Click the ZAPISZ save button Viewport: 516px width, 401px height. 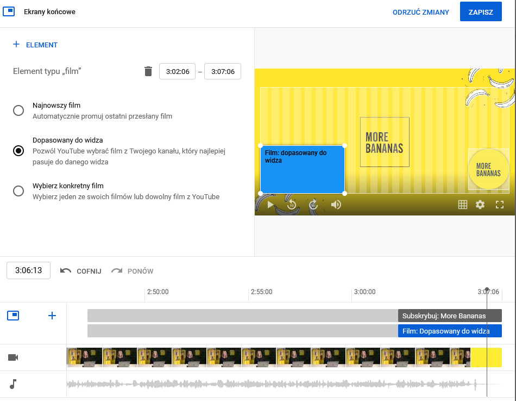tap(480, 12)
